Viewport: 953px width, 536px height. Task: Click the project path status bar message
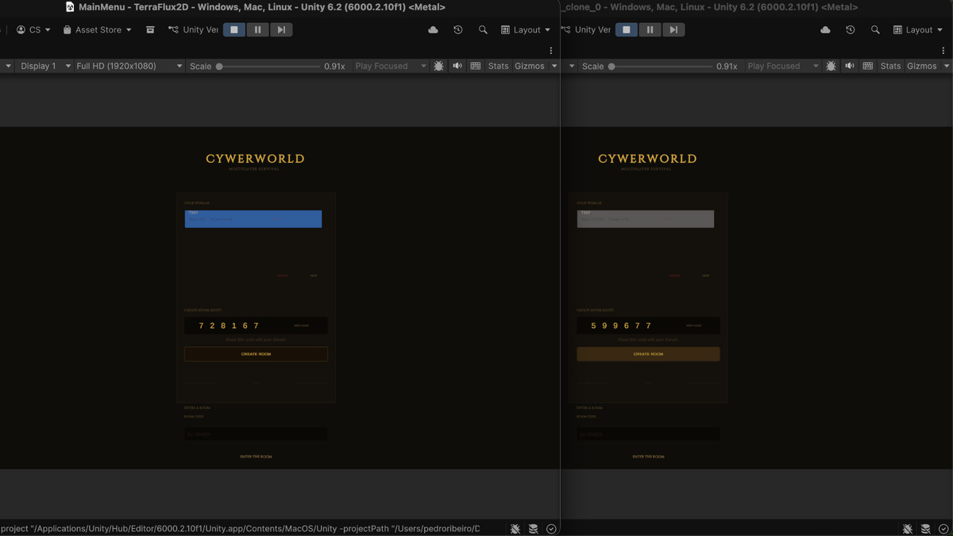point(241,529)
